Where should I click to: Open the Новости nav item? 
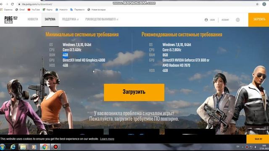(x=33, y=19)
